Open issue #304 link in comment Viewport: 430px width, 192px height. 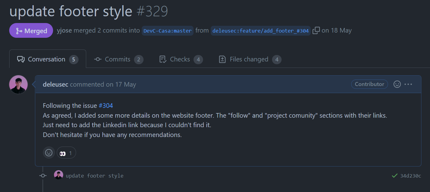pyautogui.click(x=106, y=106)
